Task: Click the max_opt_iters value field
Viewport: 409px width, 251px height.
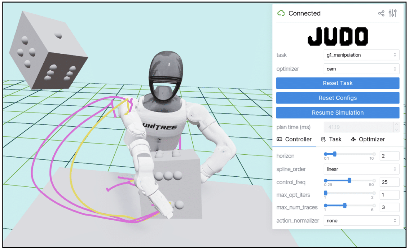Action: point(389,195)
